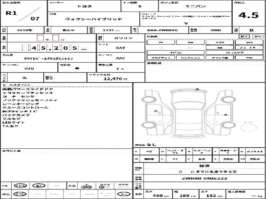Click the 右 steering handle value
The height and width of the screenshot is (199, 266).
click(x=25, y=78)
